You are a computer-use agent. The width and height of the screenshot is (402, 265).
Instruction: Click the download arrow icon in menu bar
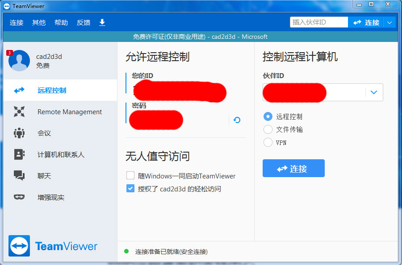pyautogui.click(x=102, y=23)
